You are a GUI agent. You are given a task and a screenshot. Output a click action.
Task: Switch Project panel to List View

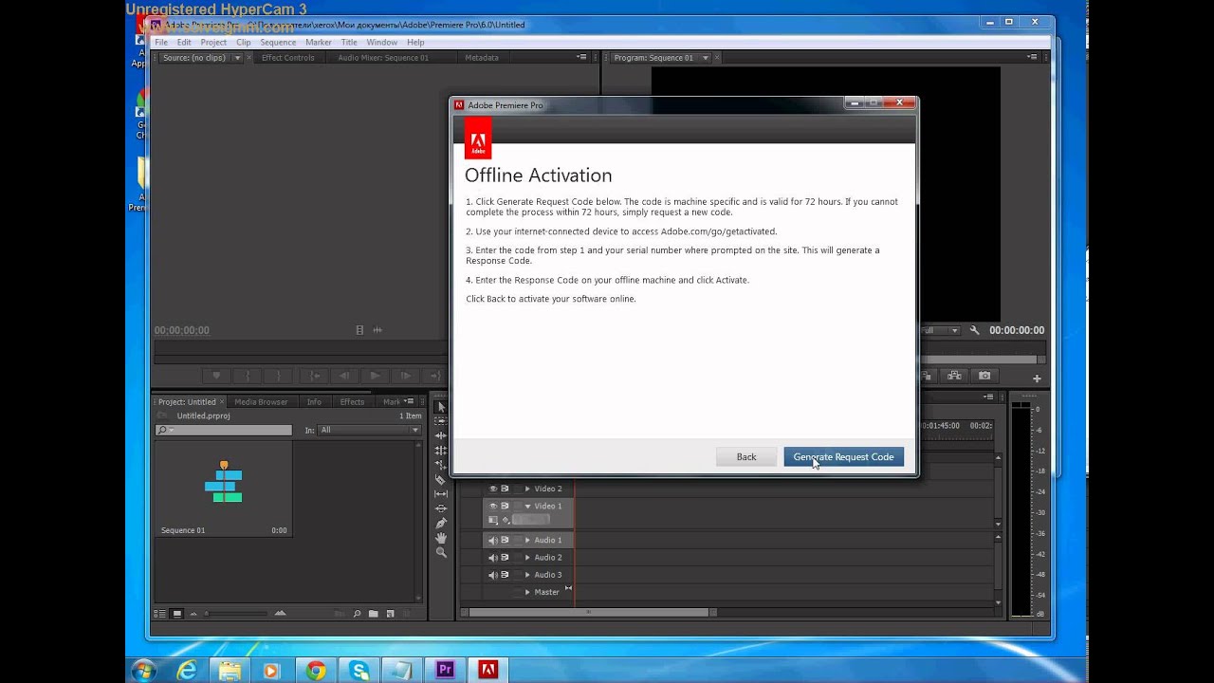tap(160, 614)
